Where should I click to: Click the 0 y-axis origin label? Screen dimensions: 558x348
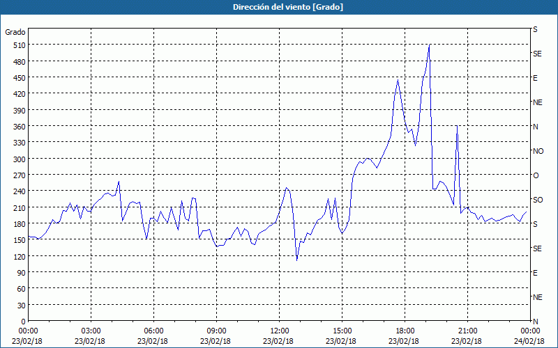coord(24,322)
